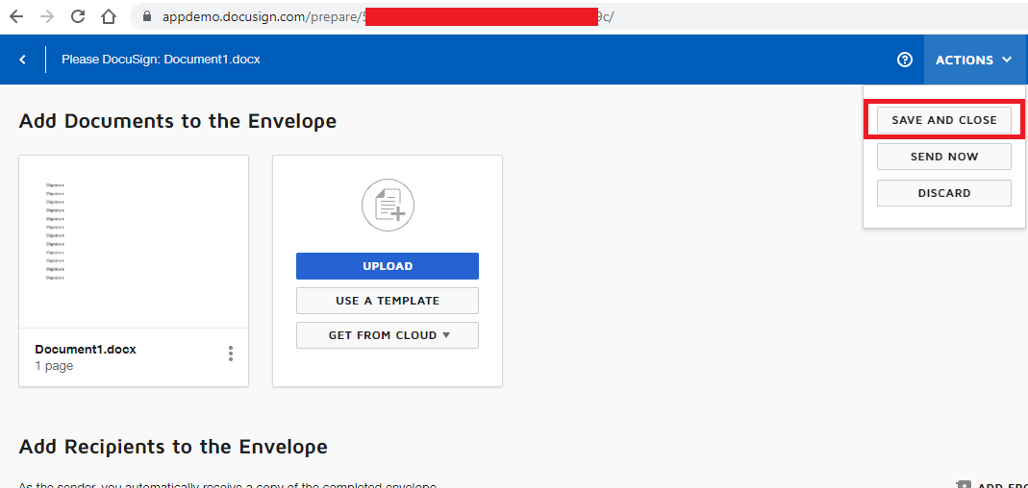Expand the GET FROM CLOUD dropdown

pyautogui.click(x=388, y=334)
